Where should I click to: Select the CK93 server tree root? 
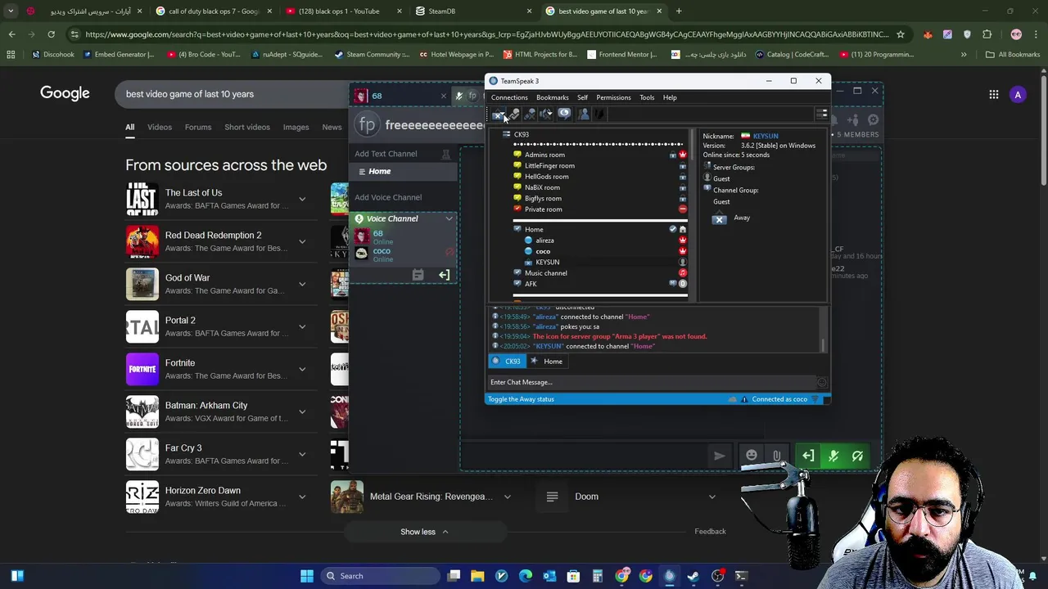point(522,134)
